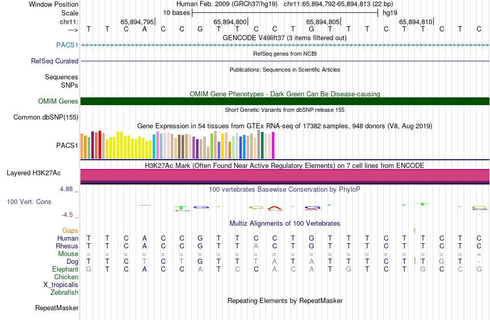Open the RefSeq Curated track label
490x320 pixels.
54,61
